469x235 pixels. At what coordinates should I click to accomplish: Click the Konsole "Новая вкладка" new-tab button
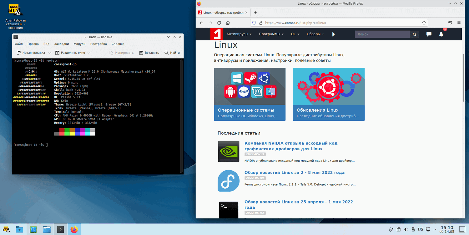coord(30,53)
